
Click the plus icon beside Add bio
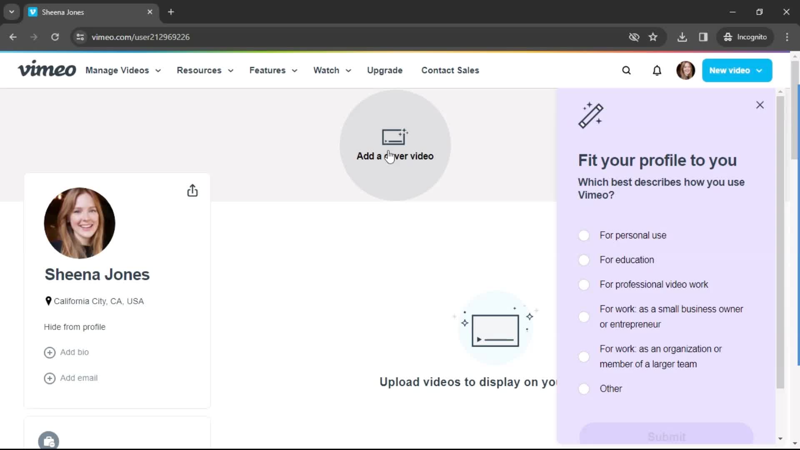(50, 352)
